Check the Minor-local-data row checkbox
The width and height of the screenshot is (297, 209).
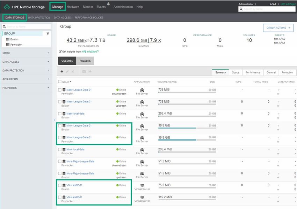[60, 149]
